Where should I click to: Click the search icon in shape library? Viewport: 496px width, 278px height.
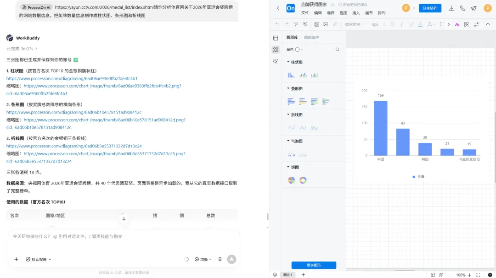coord(338,49)
